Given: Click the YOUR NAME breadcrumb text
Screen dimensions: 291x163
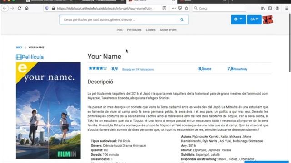Looking at the screenshot, I should point(36,48).
